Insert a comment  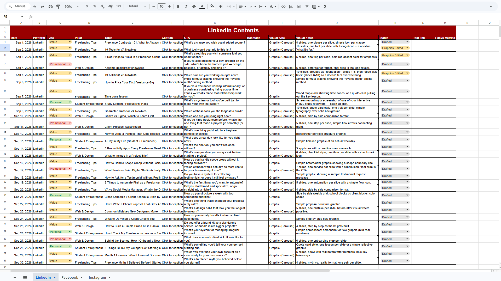(291, 7)
